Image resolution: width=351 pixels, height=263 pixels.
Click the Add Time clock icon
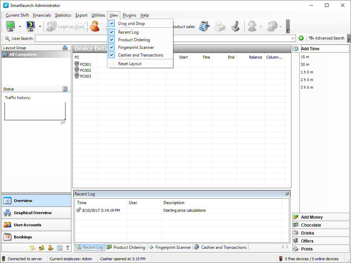tap(296, 49)
